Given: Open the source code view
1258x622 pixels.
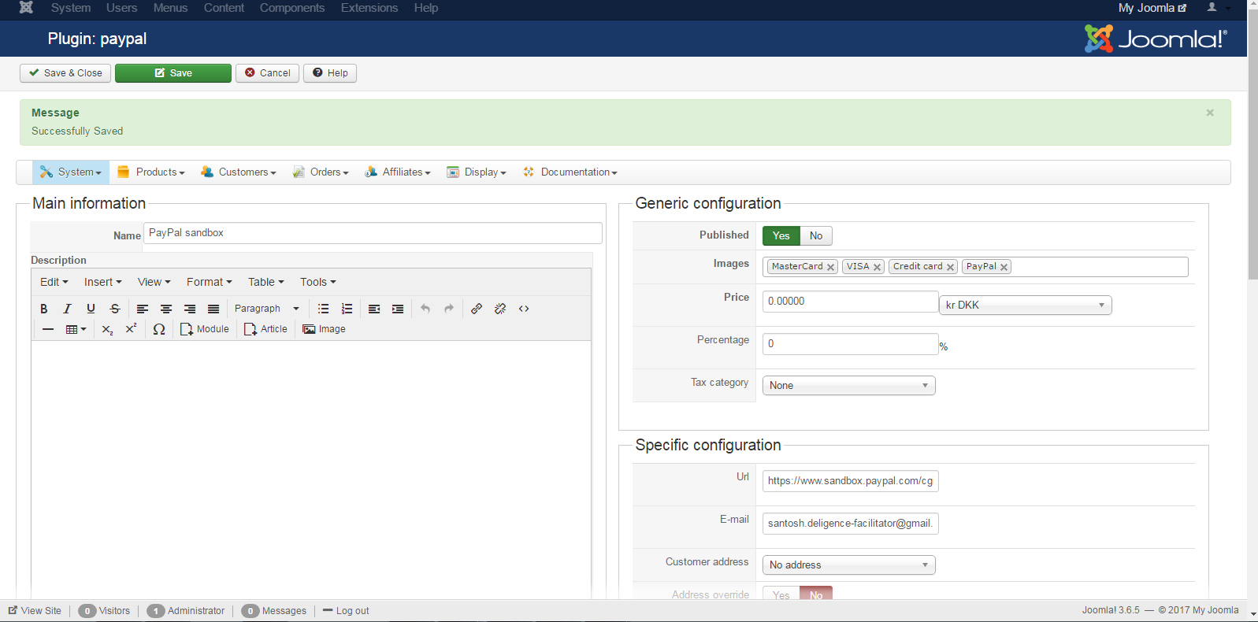Looking at the screenshot, I should (524, 309).
